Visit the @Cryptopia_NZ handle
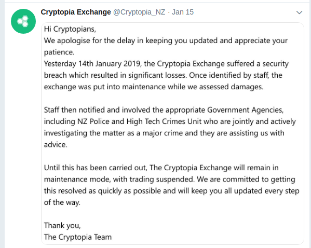This screenshot has height=248, width=311. pyautogui.click(x=139, y=12)
